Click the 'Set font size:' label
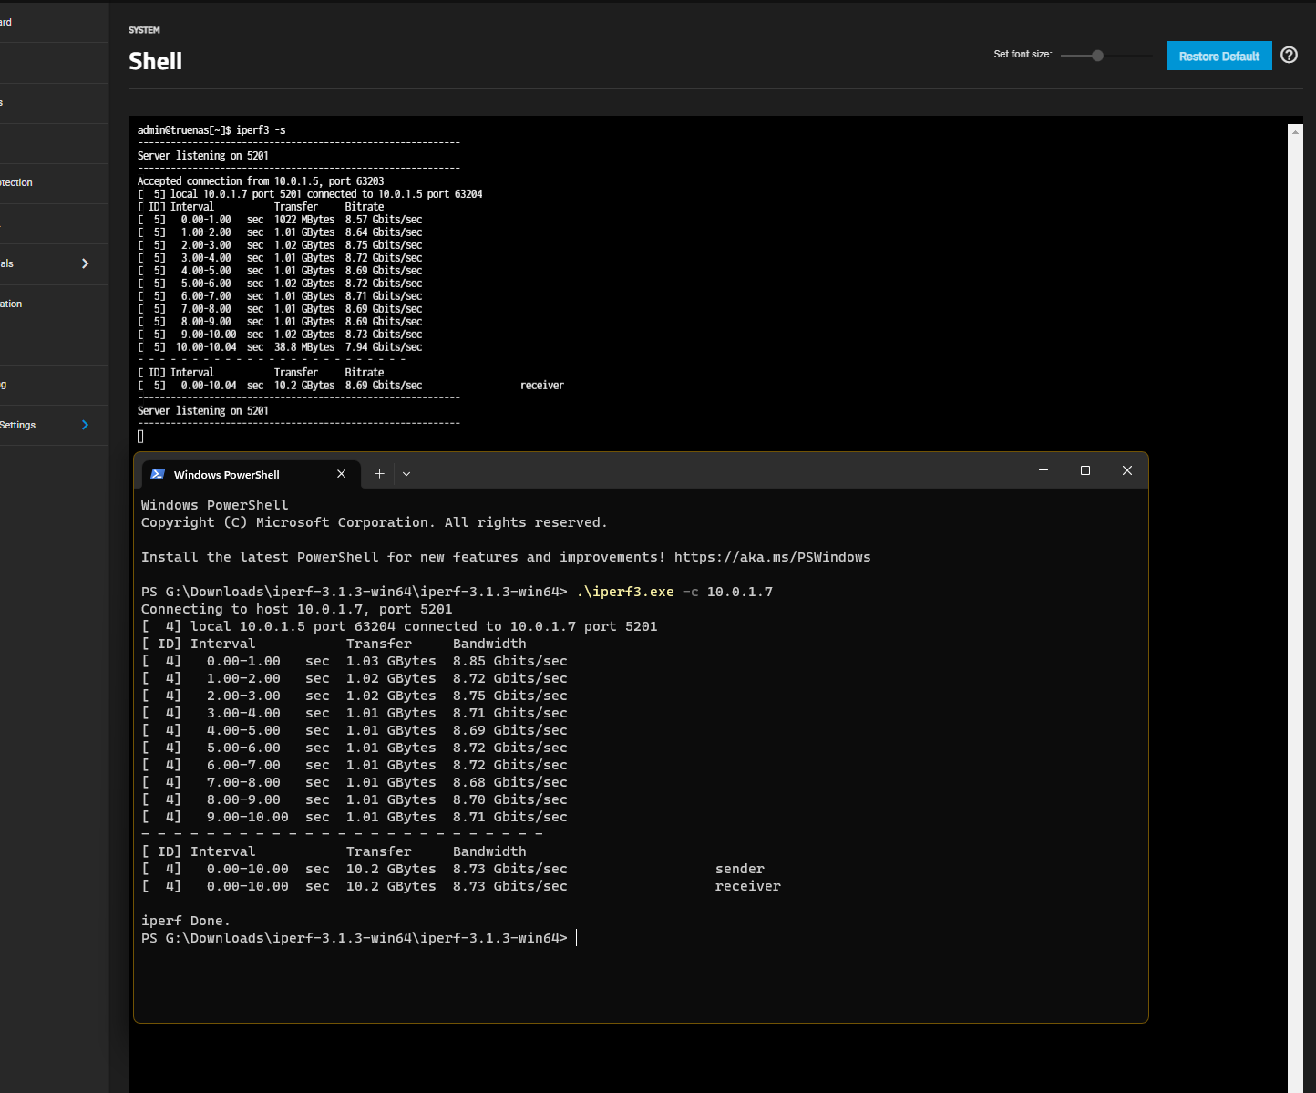 tap(1023, 55)
